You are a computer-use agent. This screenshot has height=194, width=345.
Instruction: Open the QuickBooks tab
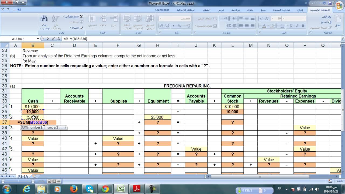162,10
